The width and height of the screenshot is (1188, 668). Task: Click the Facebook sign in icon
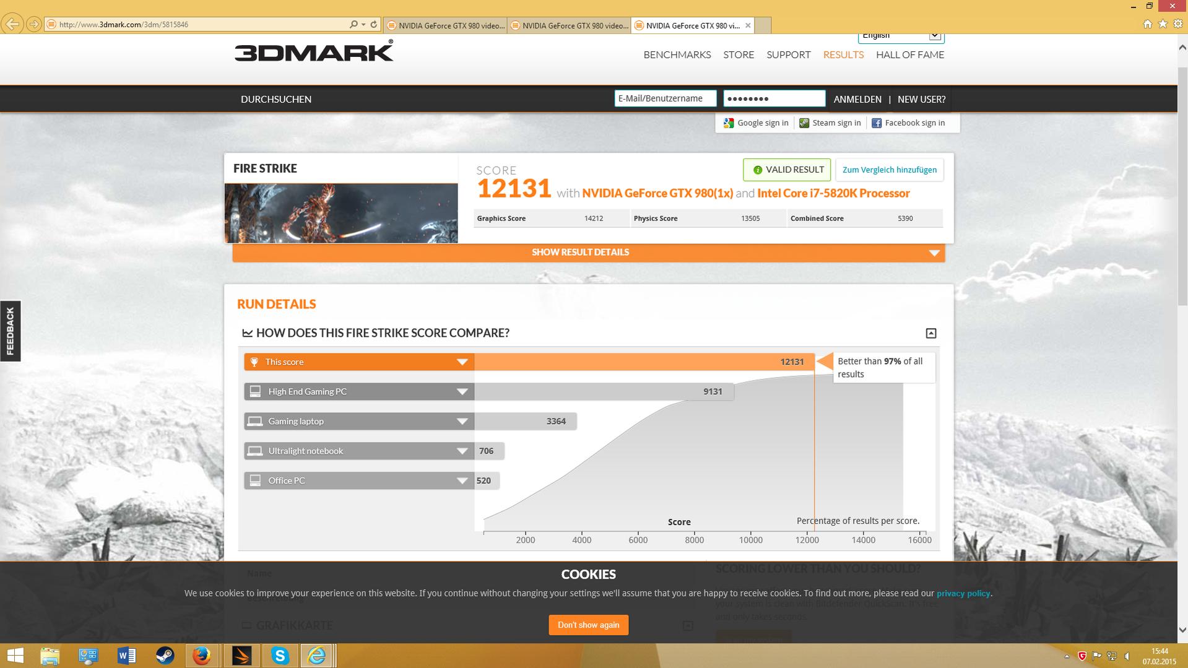[877, 123]
